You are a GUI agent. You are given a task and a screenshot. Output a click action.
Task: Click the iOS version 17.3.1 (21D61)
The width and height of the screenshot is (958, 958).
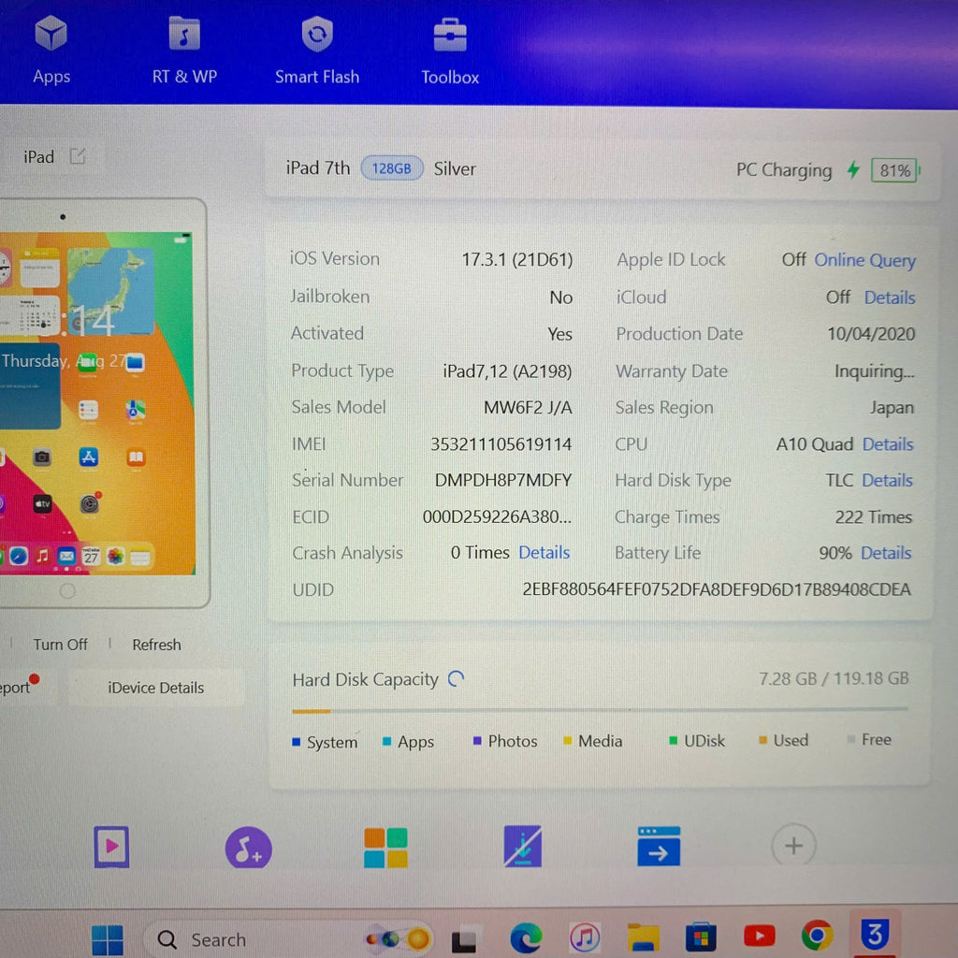516,260
